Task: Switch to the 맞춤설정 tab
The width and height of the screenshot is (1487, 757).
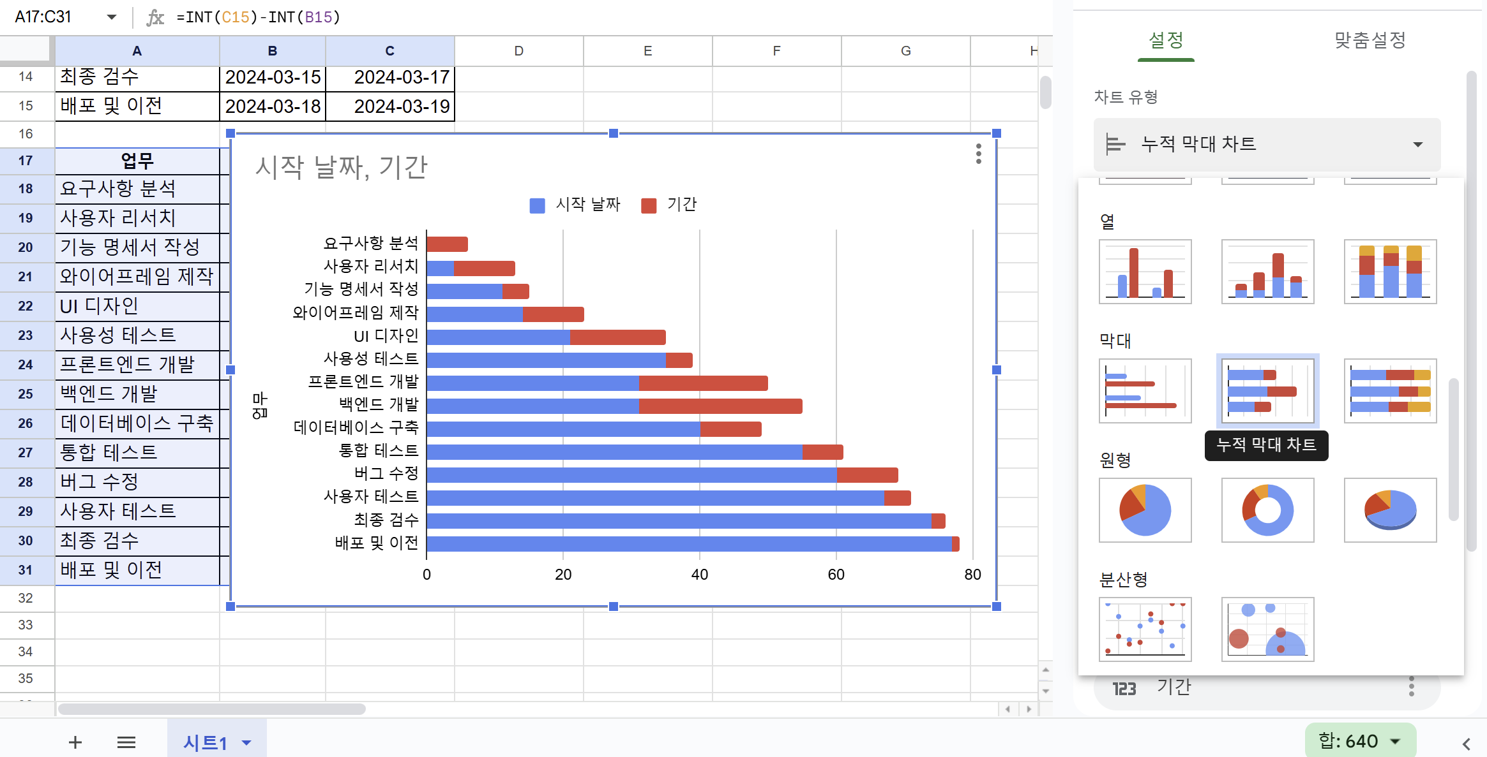Action: point(1370,40)
